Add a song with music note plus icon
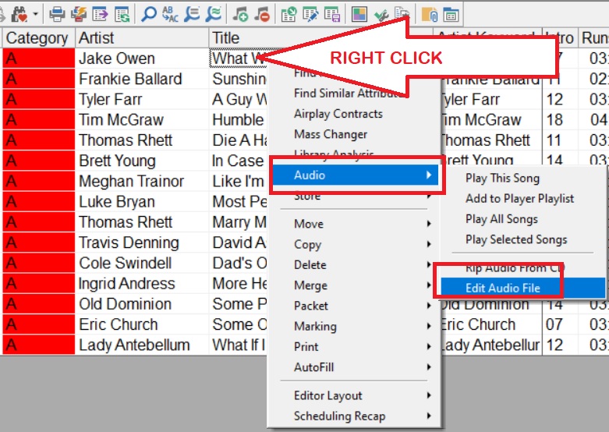 (x=240, y=14)
